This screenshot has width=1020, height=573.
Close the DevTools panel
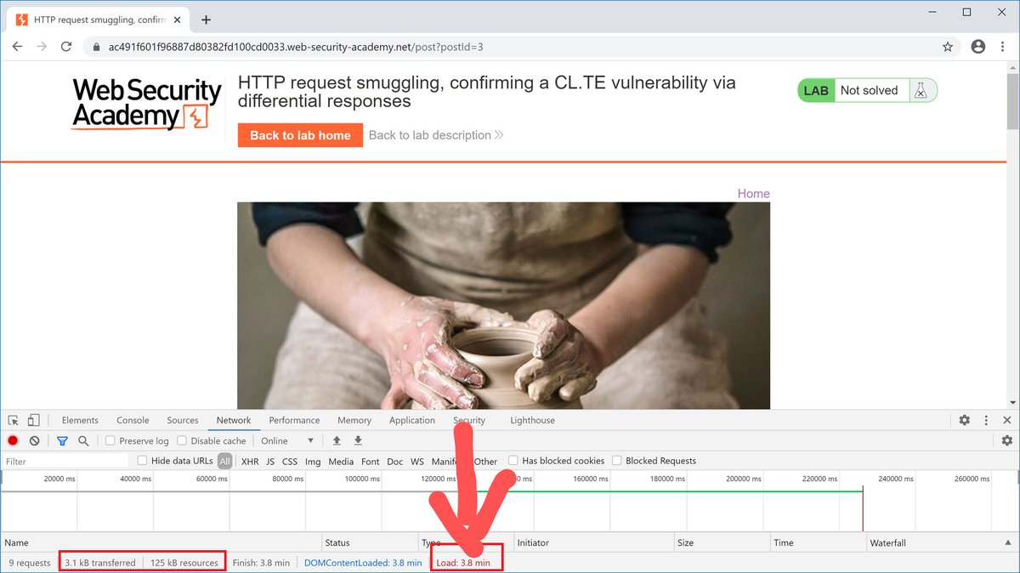coord(1007,420)
